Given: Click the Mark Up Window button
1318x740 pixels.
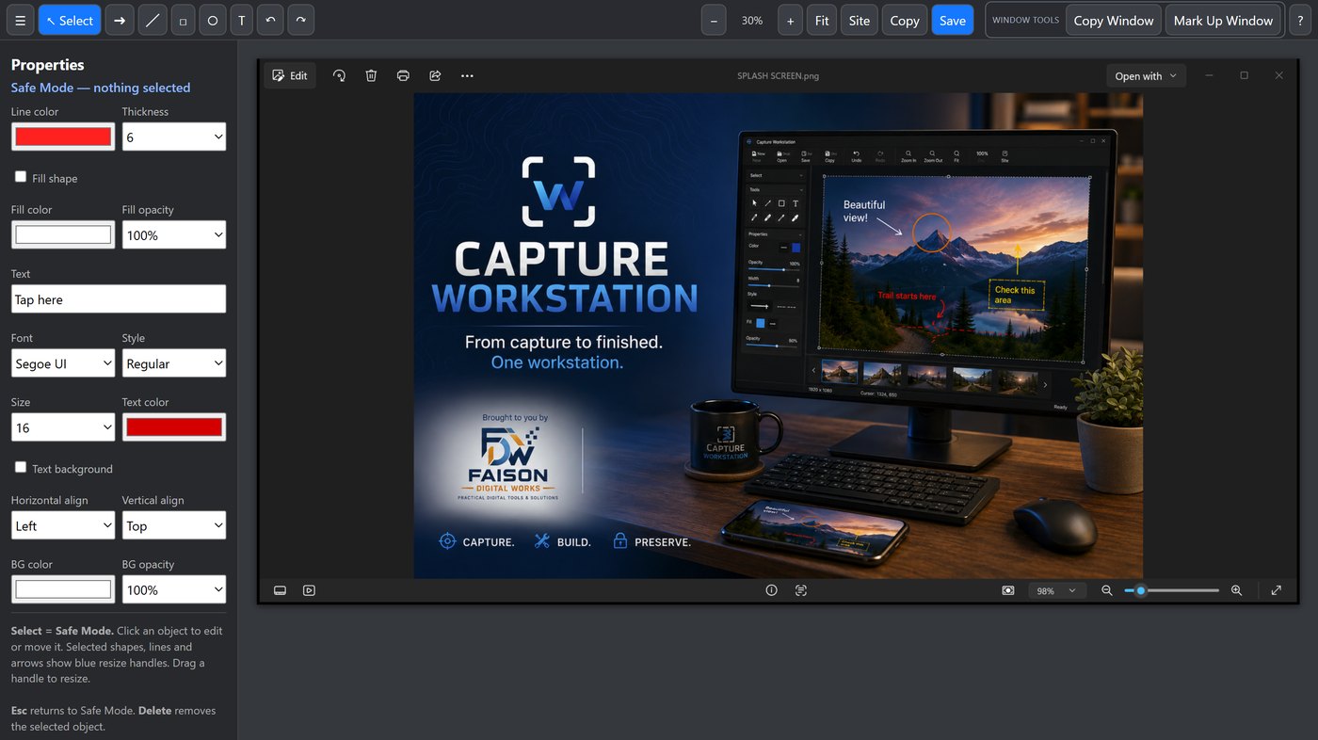Looking at the screenshot, I should tap(1223, 20).
